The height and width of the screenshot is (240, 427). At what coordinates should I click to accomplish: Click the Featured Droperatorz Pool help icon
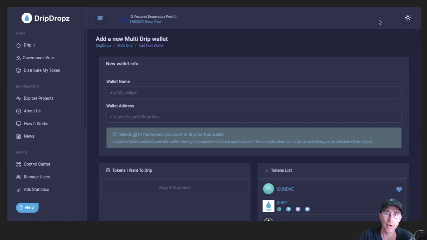[175, 16]
